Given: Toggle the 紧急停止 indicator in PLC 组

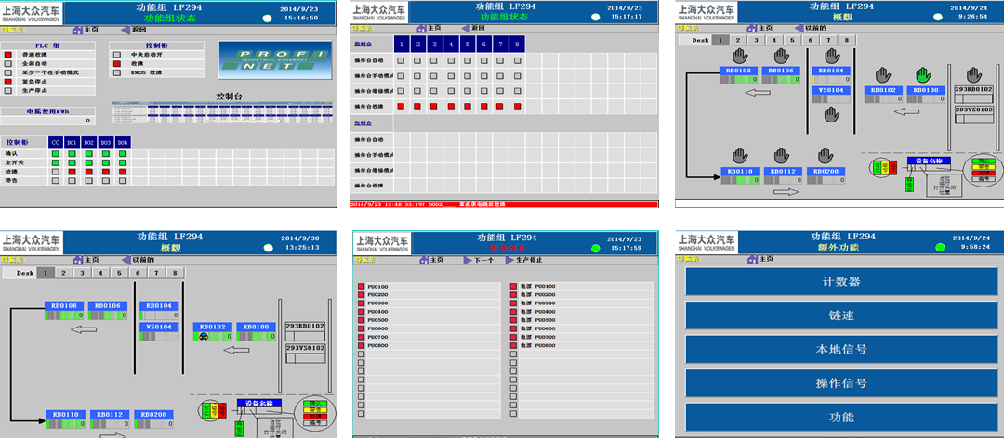Looking at the screenshot, I should (x=7, y=82).
